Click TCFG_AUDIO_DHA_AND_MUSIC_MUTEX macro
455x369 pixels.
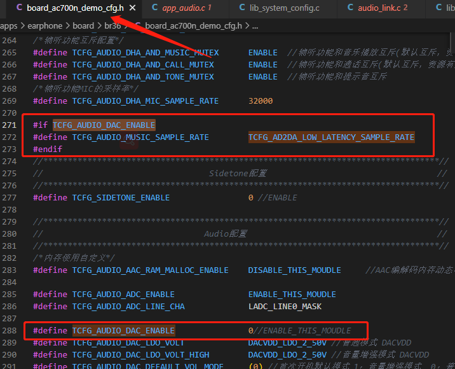tap(146, 53)
